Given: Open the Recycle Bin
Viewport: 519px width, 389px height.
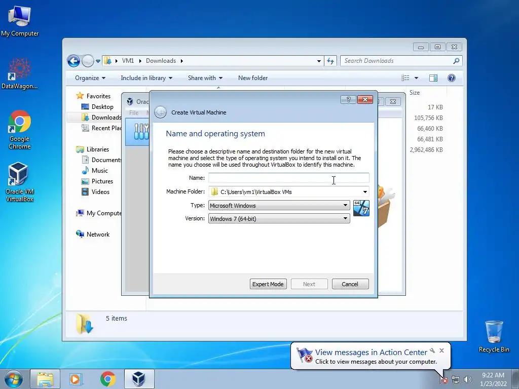Looking at the screenshot, I should coord(494,336).
